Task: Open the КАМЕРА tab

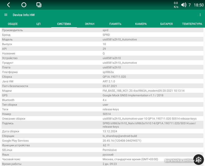Action: [141, 24]
